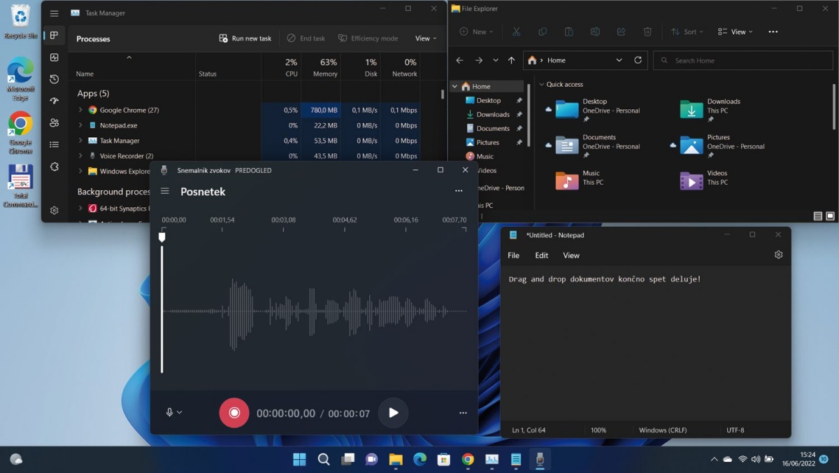This screenshot has width=839, height=473.
Task: Open Microsoft Store from the taskbar
Action: [x=443, y=459]
